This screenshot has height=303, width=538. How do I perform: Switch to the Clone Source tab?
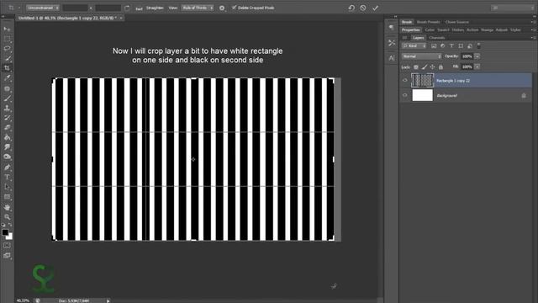pos(456,22)
